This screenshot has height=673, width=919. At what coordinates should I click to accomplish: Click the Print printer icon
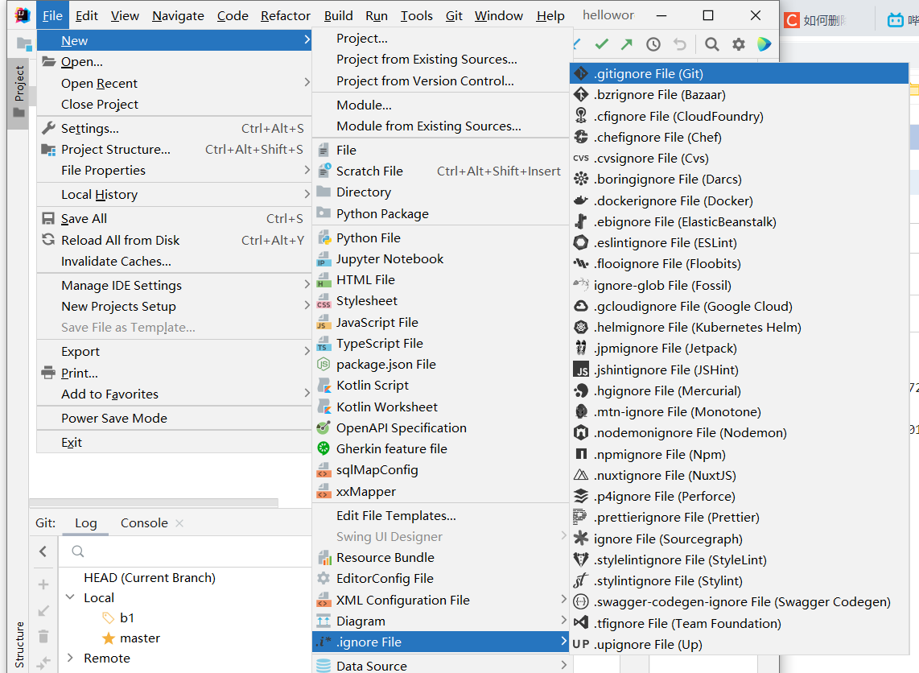pyautogui.click(x=48, y=373)
